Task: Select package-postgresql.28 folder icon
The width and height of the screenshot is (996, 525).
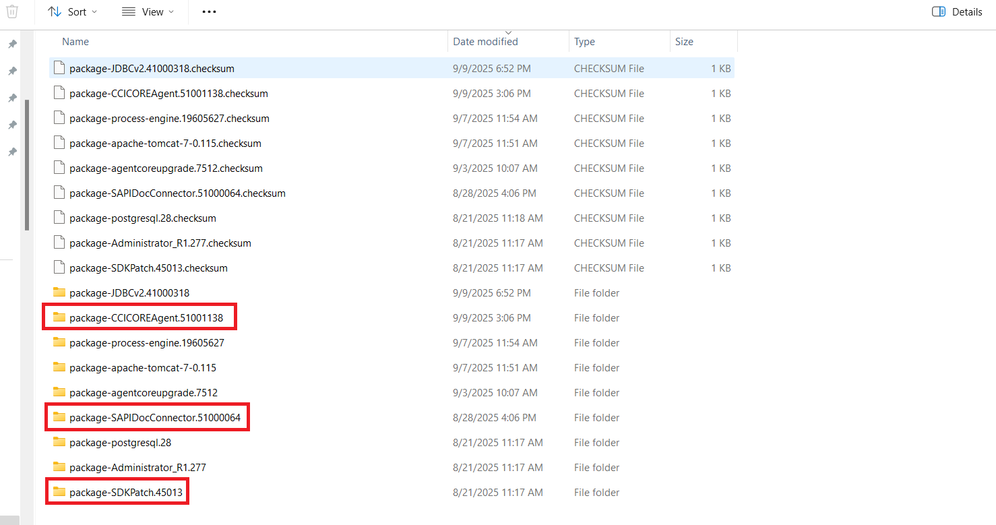Action: pyautogui.click(x=59, y=442)
